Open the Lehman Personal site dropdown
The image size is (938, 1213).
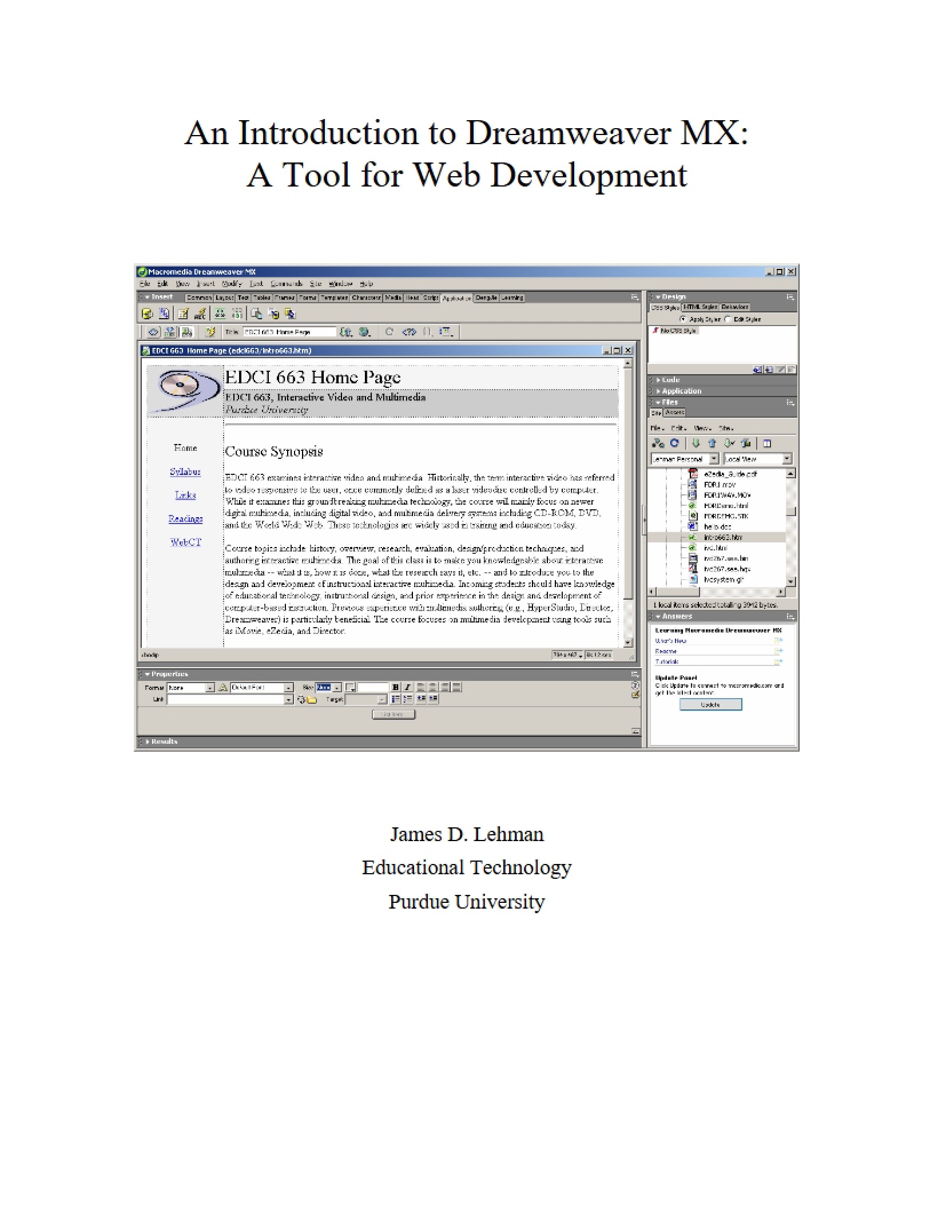[x=685, y=459]
